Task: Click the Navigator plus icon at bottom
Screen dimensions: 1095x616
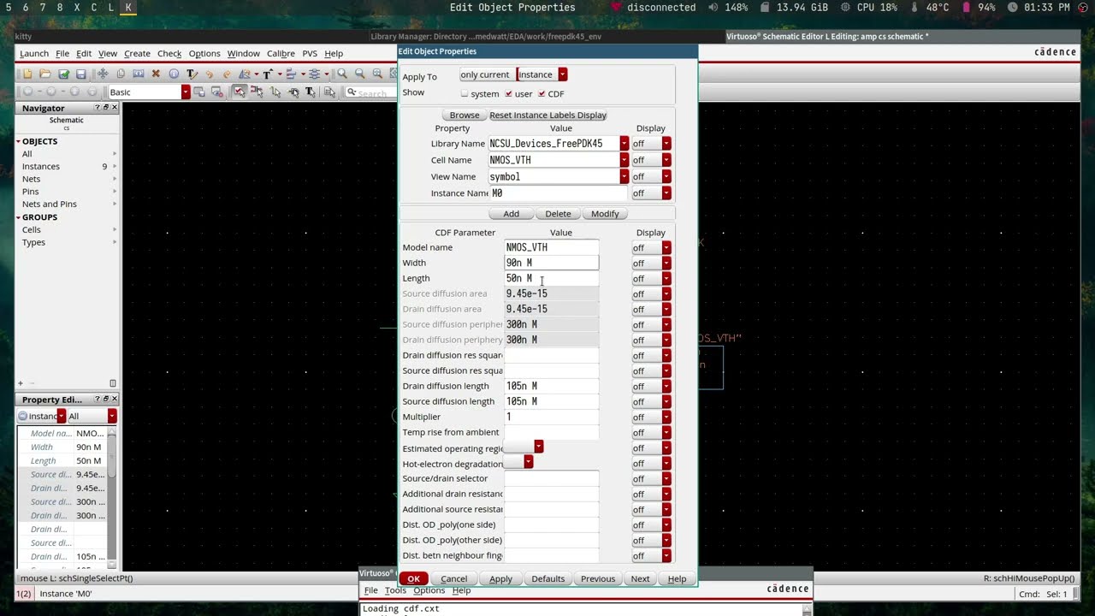Action: [x=21, y=383]
